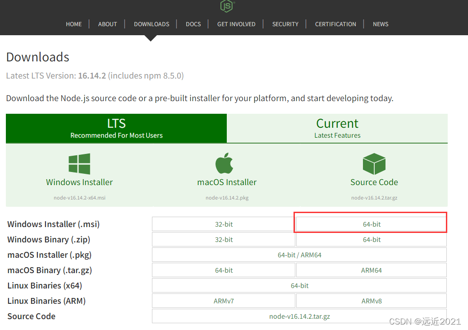Screen dimensions: 468x330
Task: Open the DOCS nav item
Action: coord(193,24)
